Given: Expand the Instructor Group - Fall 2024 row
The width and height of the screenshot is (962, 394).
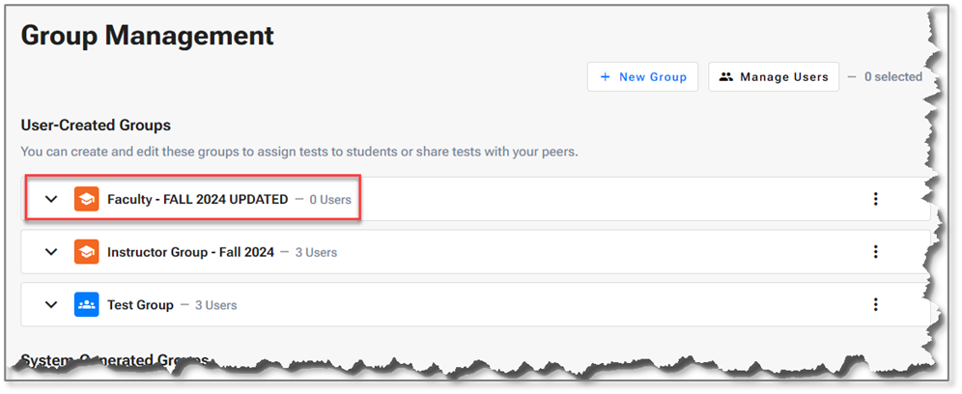Looking at the screenshot, I should click(x=52, y=252).
